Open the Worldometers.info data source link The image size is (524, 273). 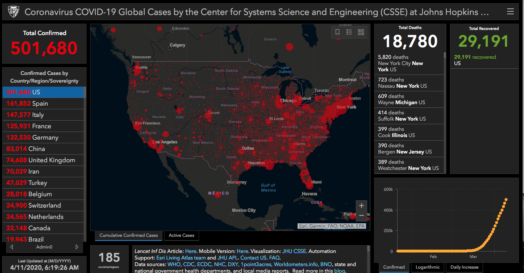pos(296,264)
